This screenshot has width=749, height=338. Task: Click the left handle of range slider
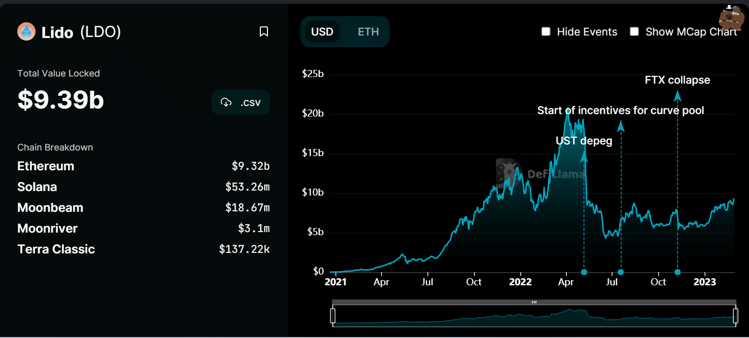[x=333, y=316]
